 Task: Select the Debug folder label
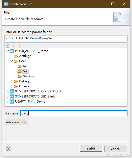pos(24,81)
